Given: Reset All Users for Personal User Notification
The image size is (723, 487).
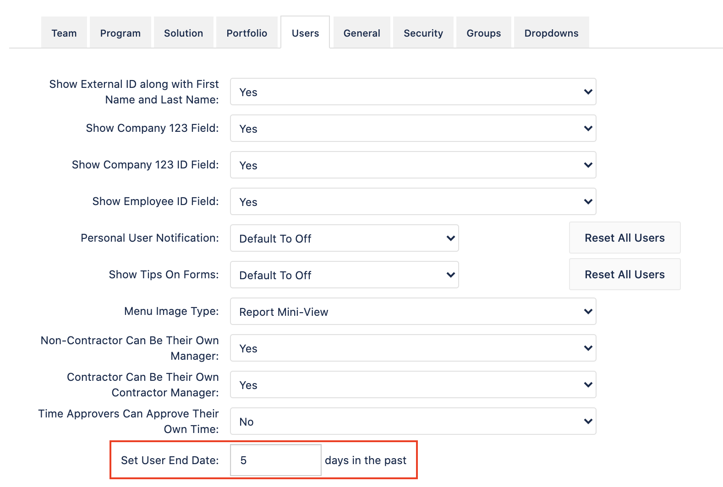Looking at the screenshot, I should [x=625, y=238].
